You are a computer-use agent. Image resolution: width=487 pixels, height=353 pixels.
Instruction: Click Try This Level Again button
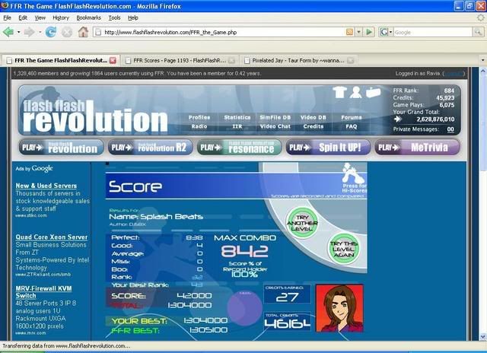pos(342,247)
